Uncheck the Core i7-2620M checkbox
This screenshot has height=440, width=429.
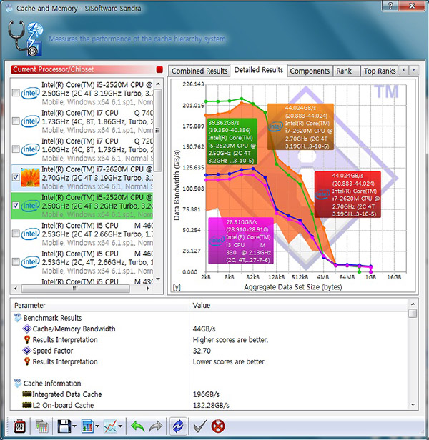click(16, 177)
